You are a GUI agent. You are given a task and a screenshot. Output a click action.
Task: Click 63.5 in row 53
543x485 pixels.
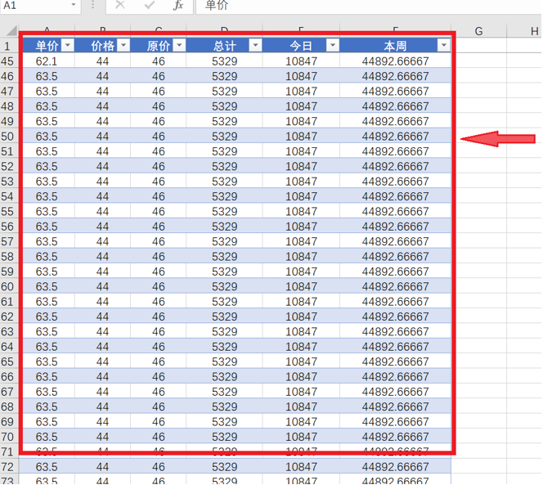tap(47, 182)
